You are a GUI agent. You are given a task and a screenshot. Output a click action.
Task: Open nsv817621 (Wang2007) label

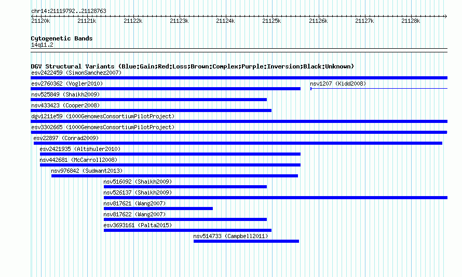[x=134, y=203]
